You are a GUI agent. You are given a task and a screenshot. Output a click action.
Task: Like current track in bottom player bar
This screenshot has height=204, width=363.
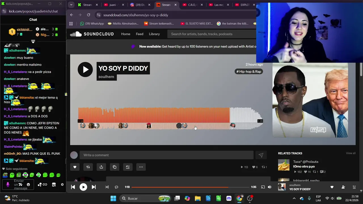pos(332,187)
